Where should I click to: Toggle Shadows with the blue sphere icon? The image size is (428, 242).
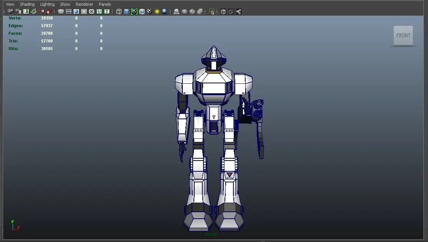(165, 11)
